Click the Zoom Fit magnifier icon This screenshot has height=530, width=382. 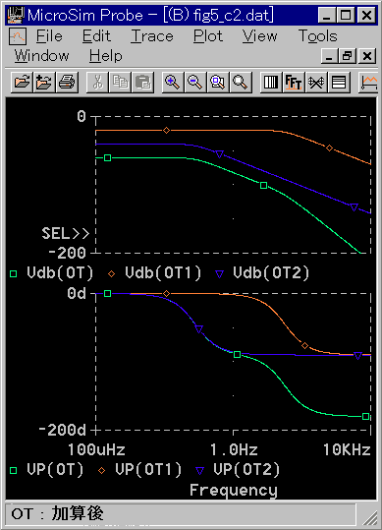click(240, 83)
